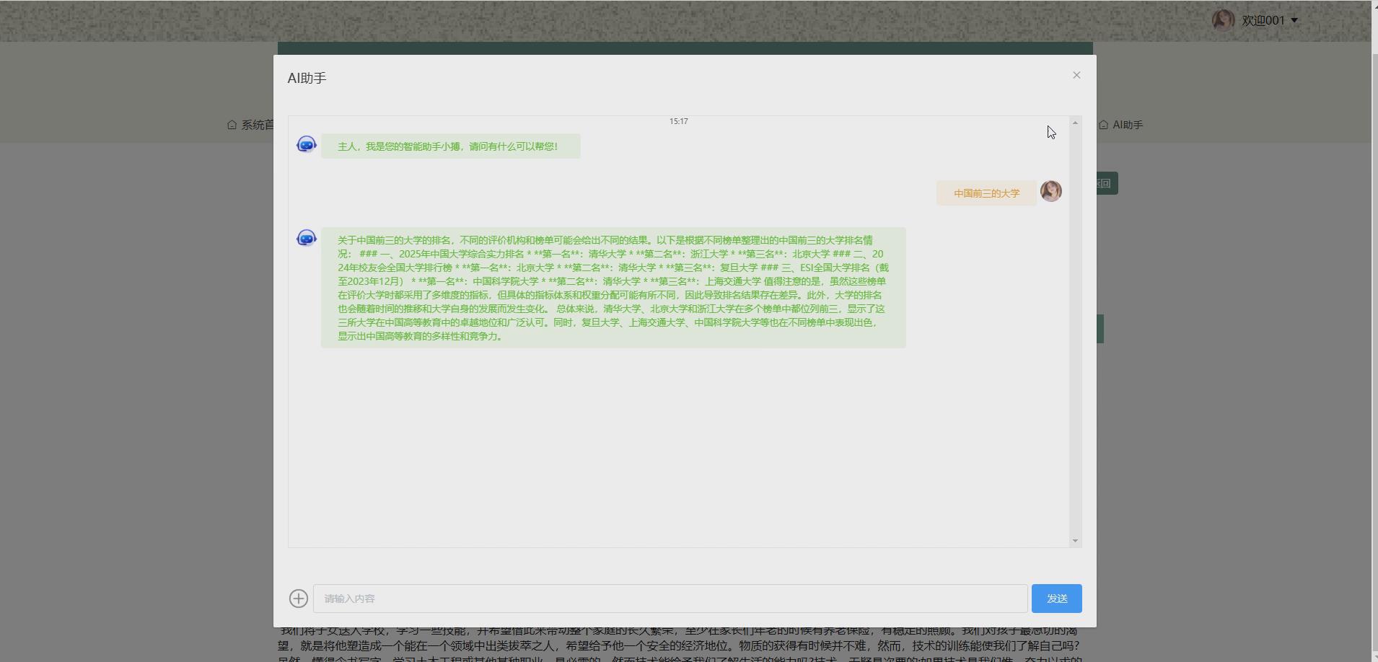The height and width of the screenshot is (662, 1378).
Task: Click the profile avatar next to 欢迎001
Action: point(1223,20)
